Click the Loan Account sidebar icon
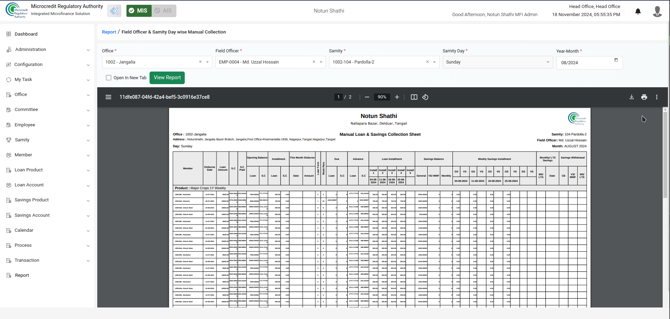This screenshot has width=670, height=319. pyautogui.click(x=9, y=185)
